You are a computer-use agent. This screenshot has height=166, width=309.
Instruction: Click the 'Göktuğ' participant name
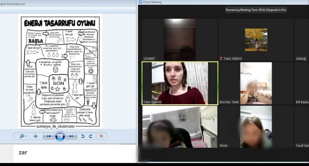pyautogui.click(x=301, y=59)
